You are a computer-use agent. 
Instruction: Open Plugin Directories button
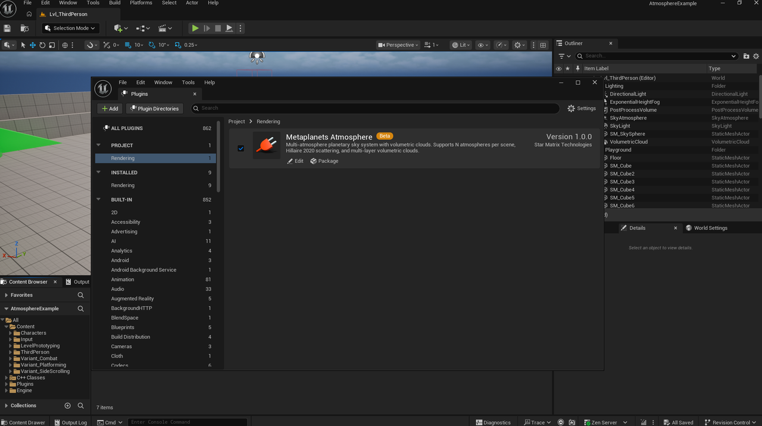coord(154,109)
